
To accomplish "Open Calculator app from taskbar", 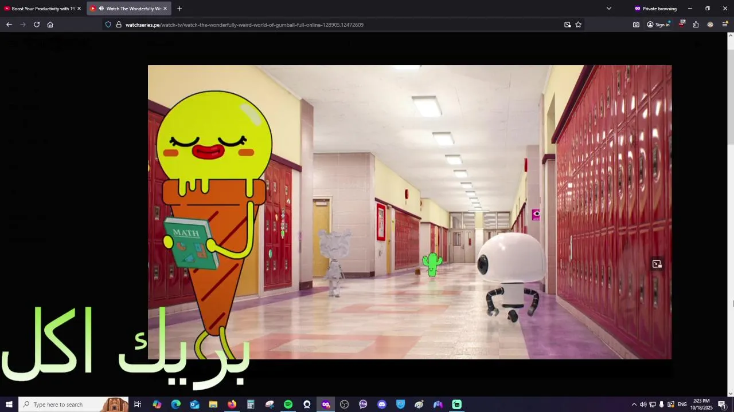I will tap(251, 405).
